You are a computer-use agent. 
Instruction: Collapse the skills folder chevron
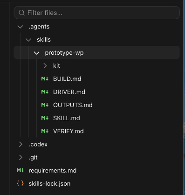[x=28, y=40]
